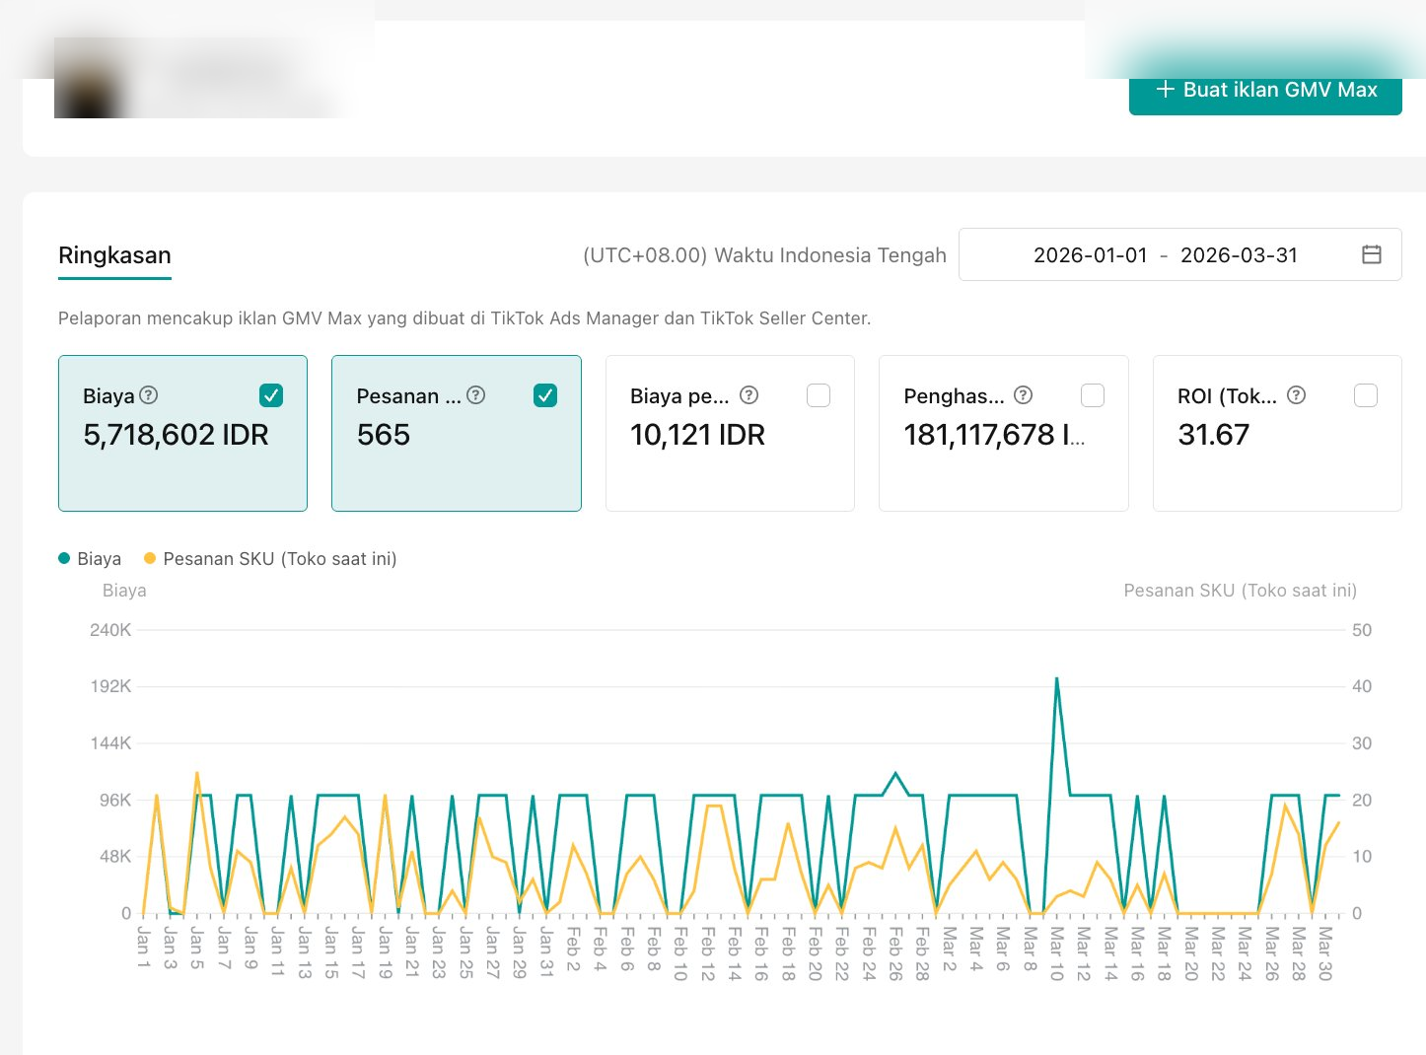The height and width of the screenshot is (1055, 1426).
Task: Click the UTC+08.00 Waktu Indonesia Tengah text
Action: 764,255
